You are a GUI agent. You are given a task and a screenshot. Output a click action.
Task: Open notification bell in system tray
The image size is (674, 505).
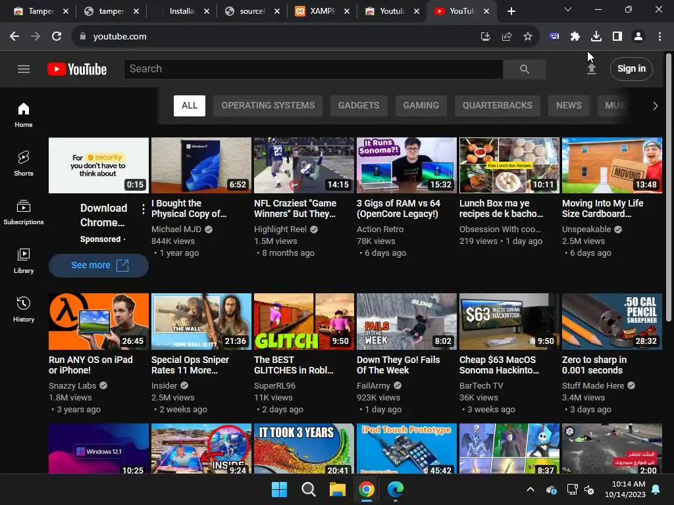[x=656, y=489]
